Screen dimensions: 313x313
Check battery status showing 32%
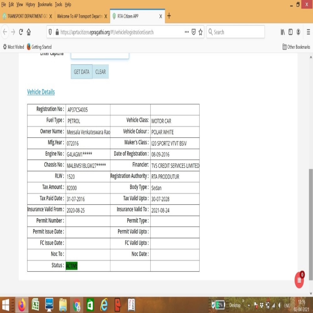220,305
